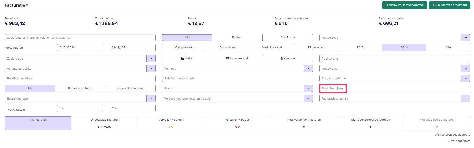Choose the 2023 period
Viewport: 474px width, 148px height.
360,47
